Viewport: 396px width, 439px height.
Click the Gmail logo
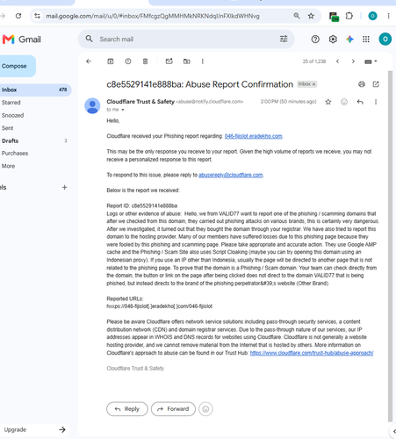[22, 40]
